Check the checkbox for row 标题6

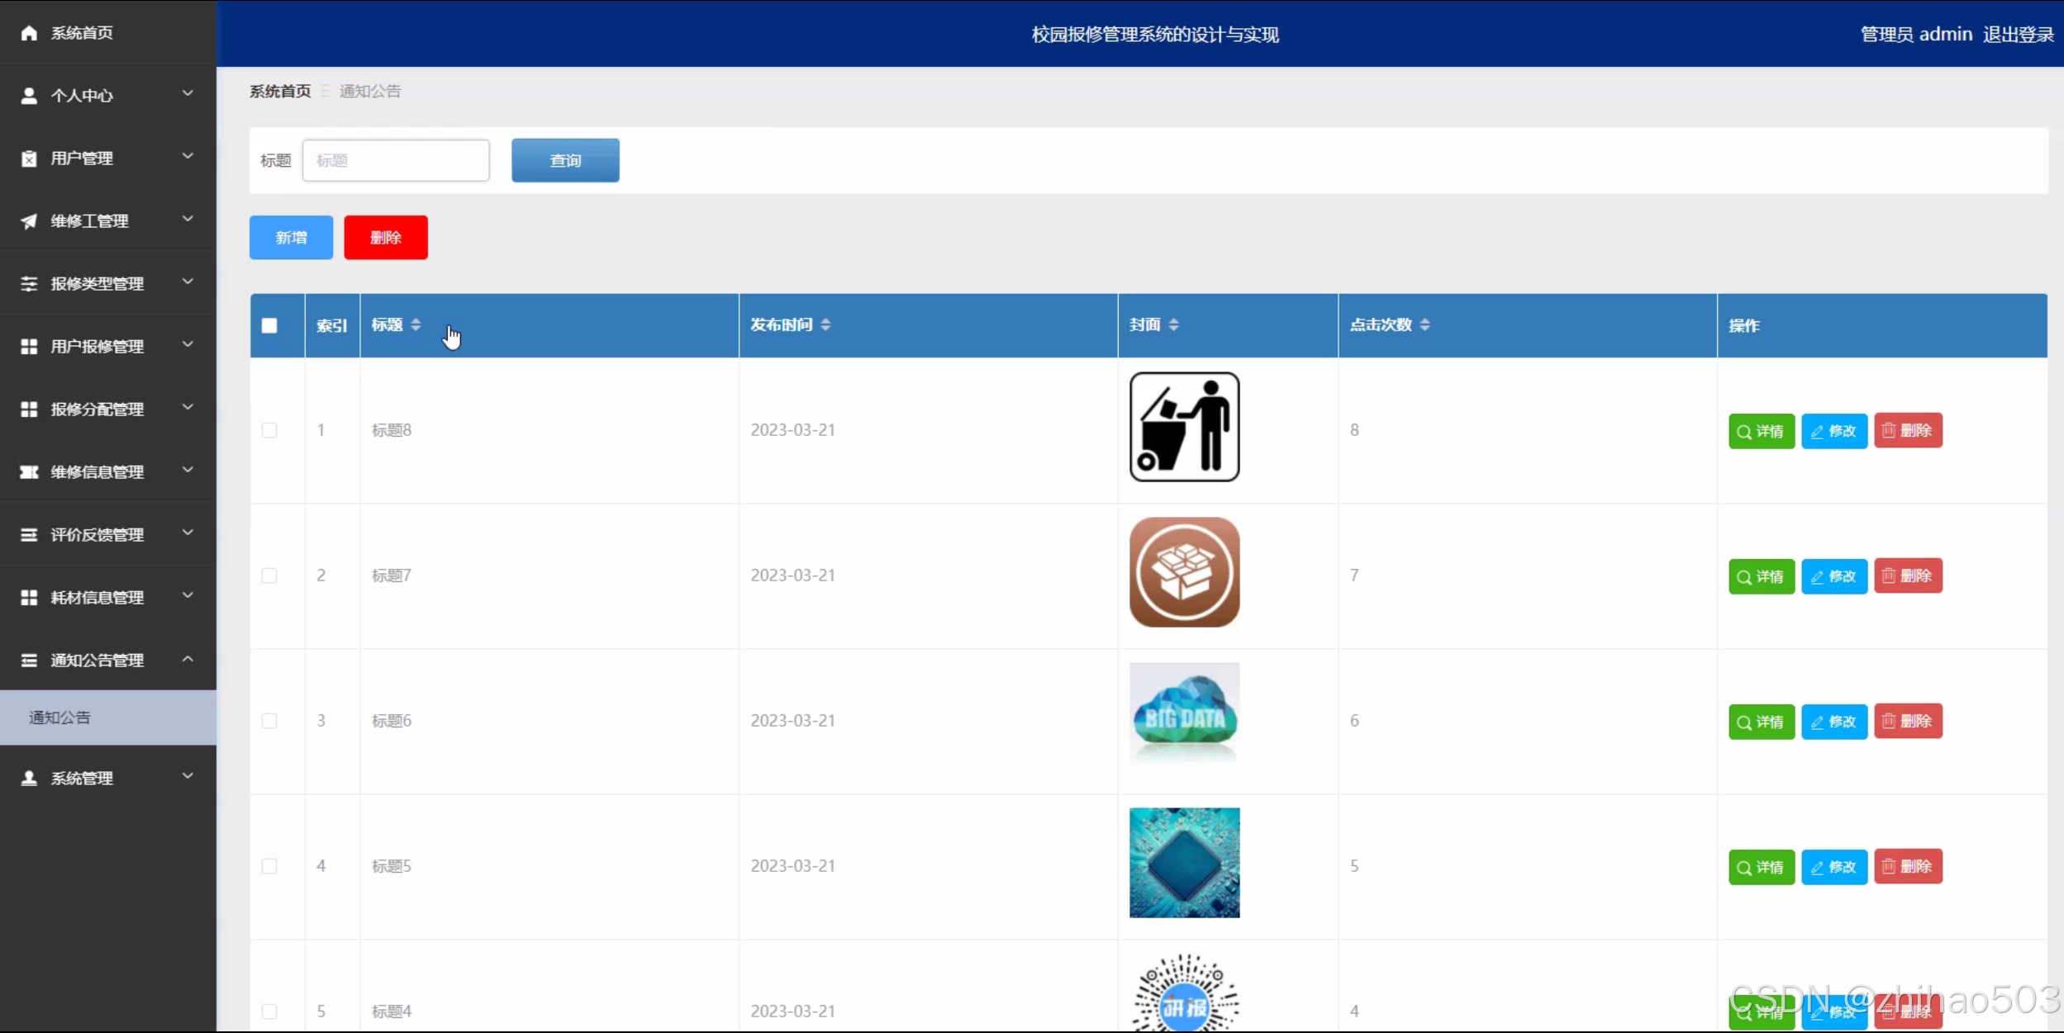click(x=269, y=721)
